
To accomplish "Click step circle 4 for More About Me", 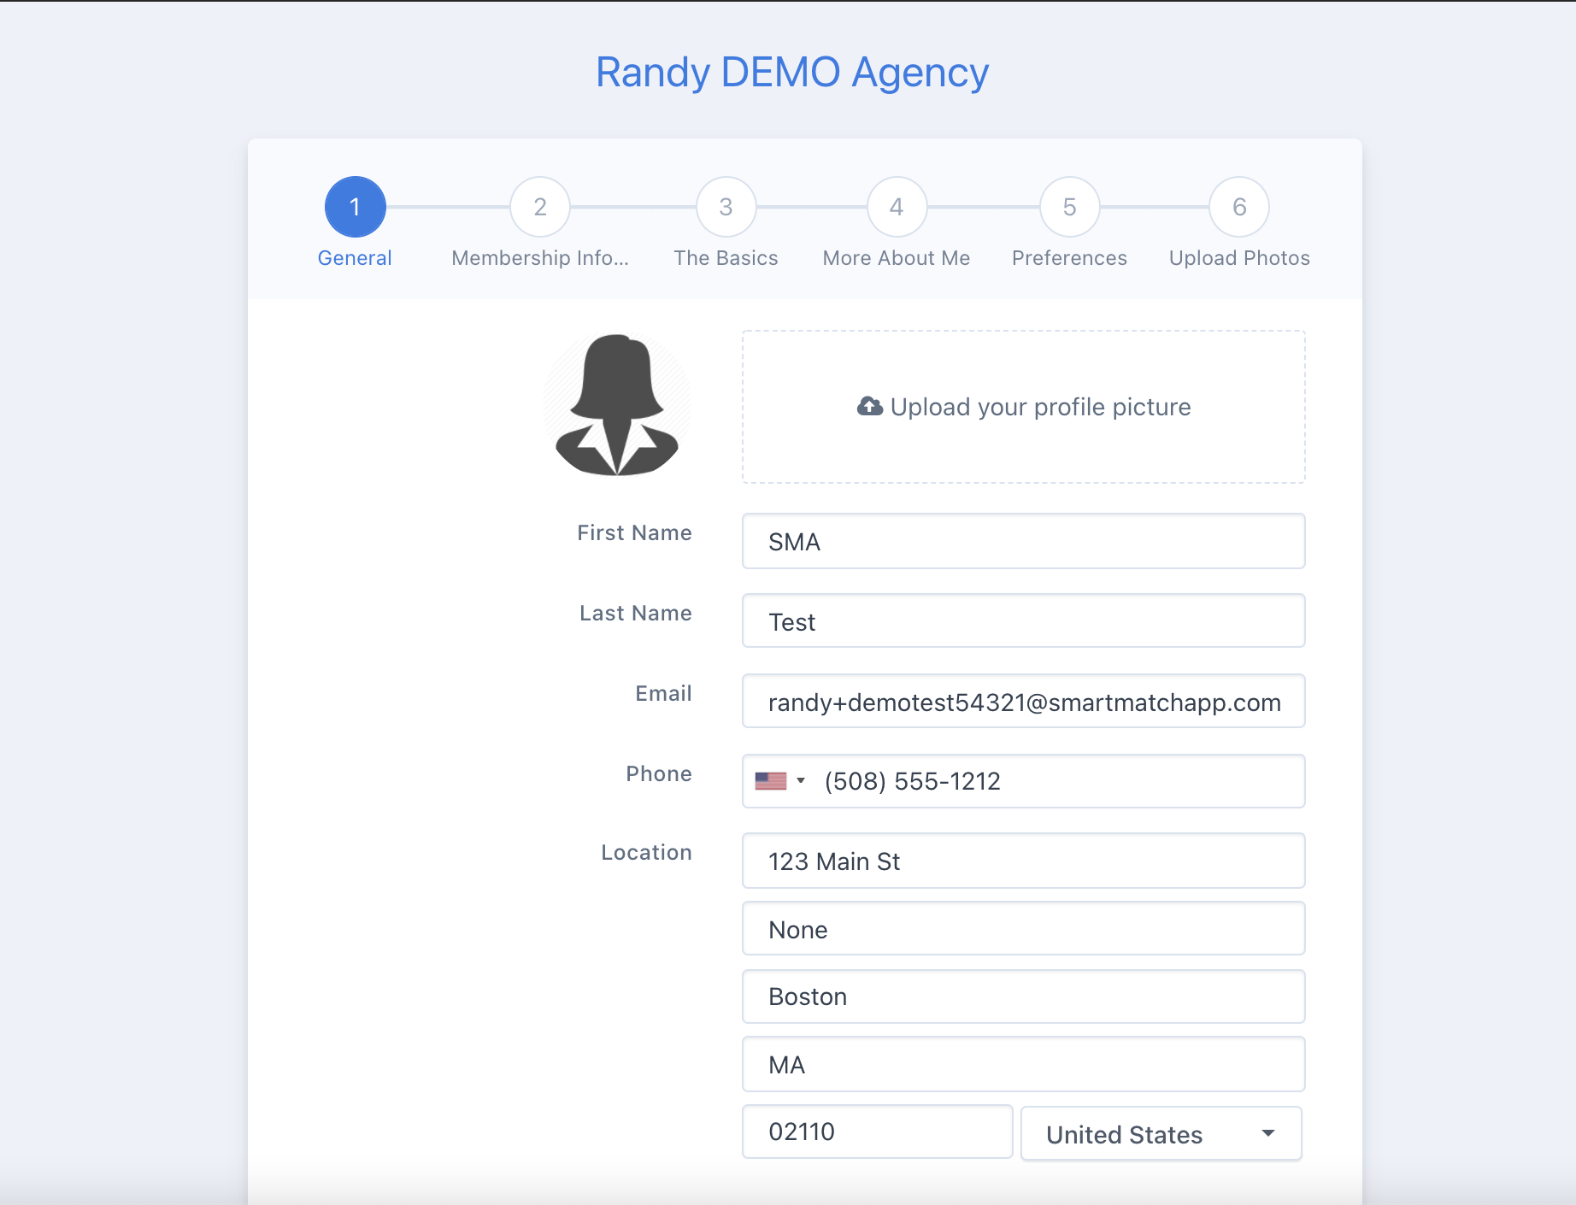I will pyautogui.click(x=896, y=206).
